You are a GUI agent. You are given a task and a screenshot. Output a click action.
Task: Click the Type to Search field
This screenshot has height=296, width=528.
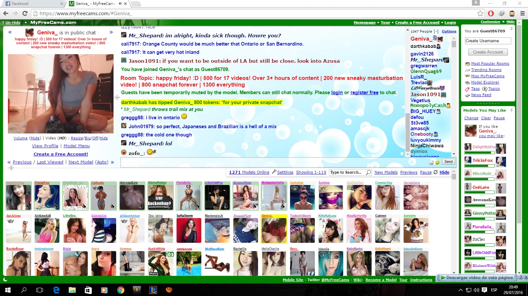pos(347,172)
